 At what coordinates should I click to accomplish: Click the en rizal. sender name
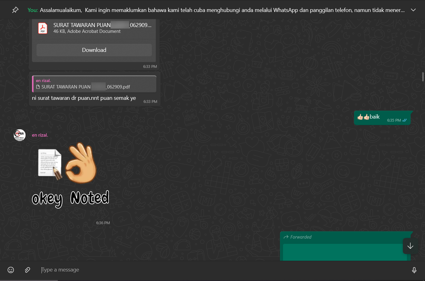click(40, 135)
